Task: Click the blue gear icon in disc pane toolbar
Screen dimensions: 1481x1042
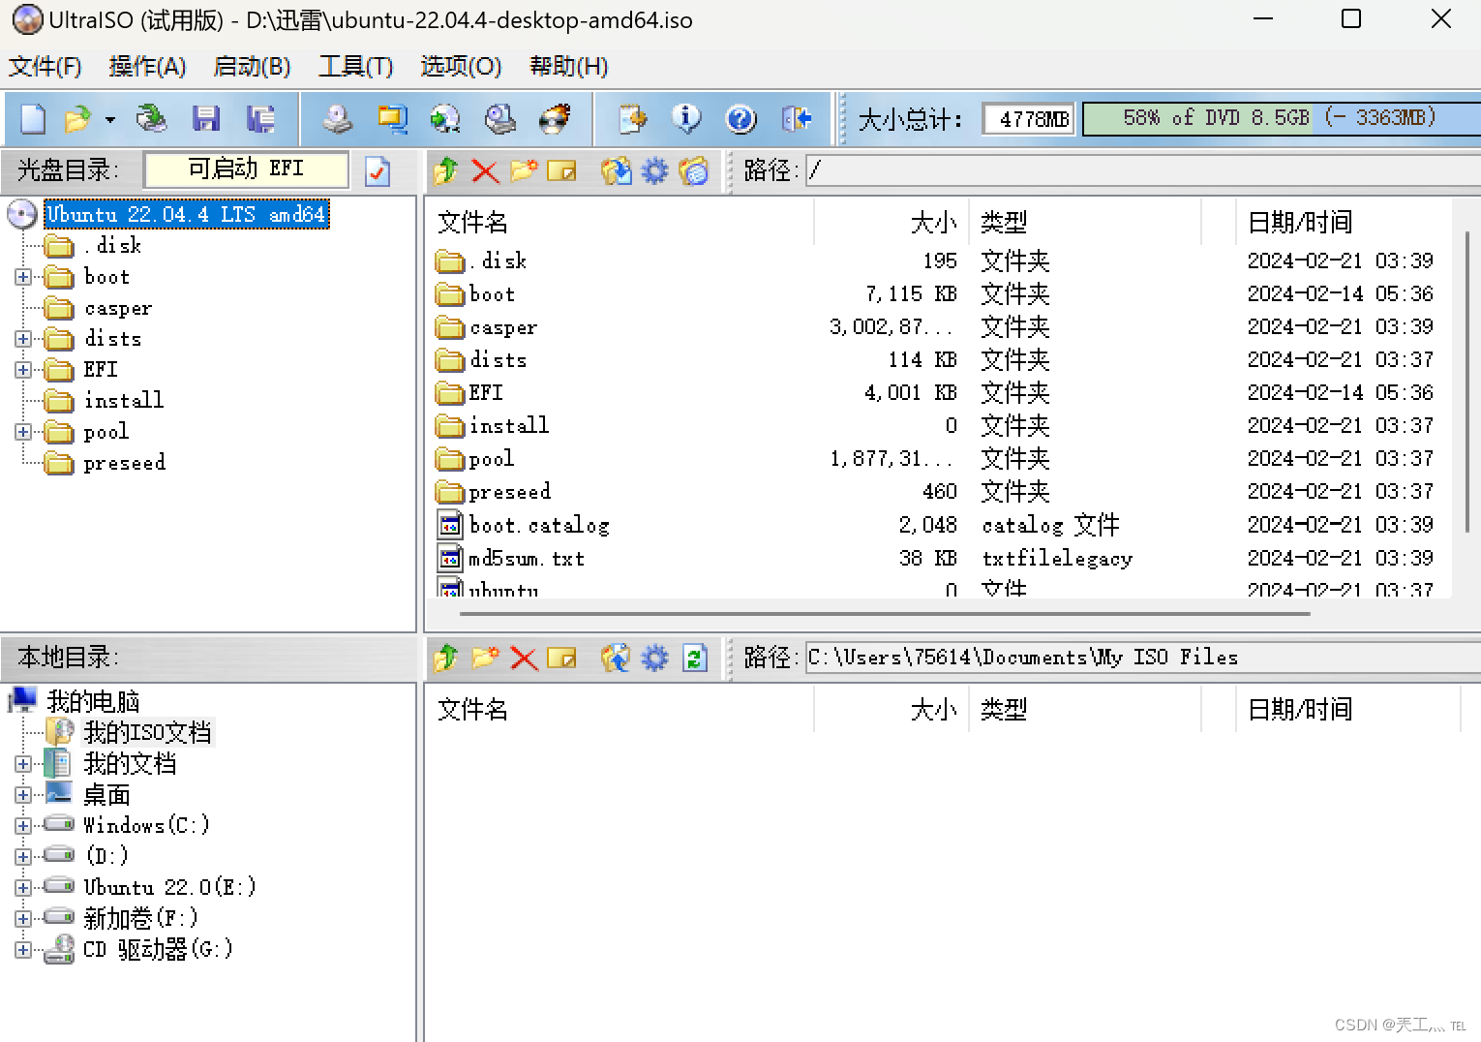Action: coord(655,171)
